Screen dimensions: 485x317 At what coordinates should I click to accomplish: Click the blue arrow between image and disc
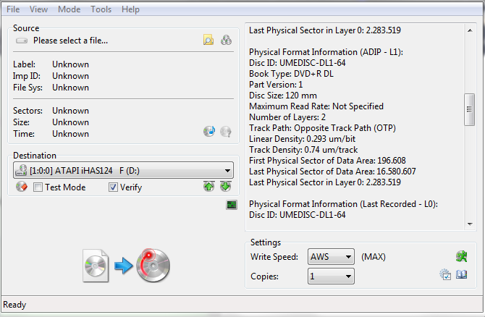point(123,266)
